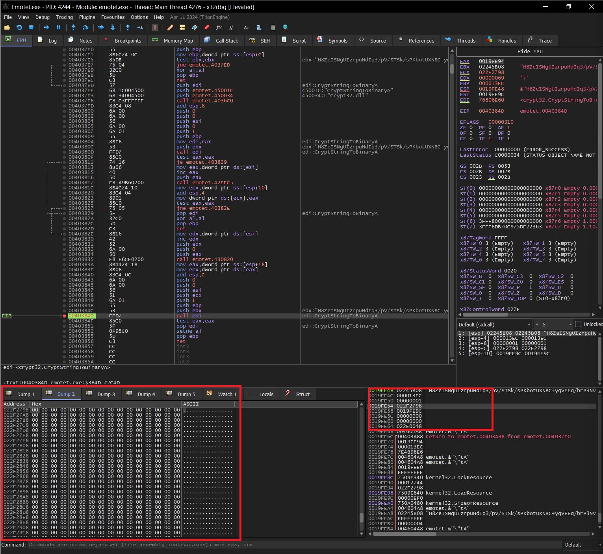
Task: Click the Trace Over icon
Action: [x=113, y=28]
